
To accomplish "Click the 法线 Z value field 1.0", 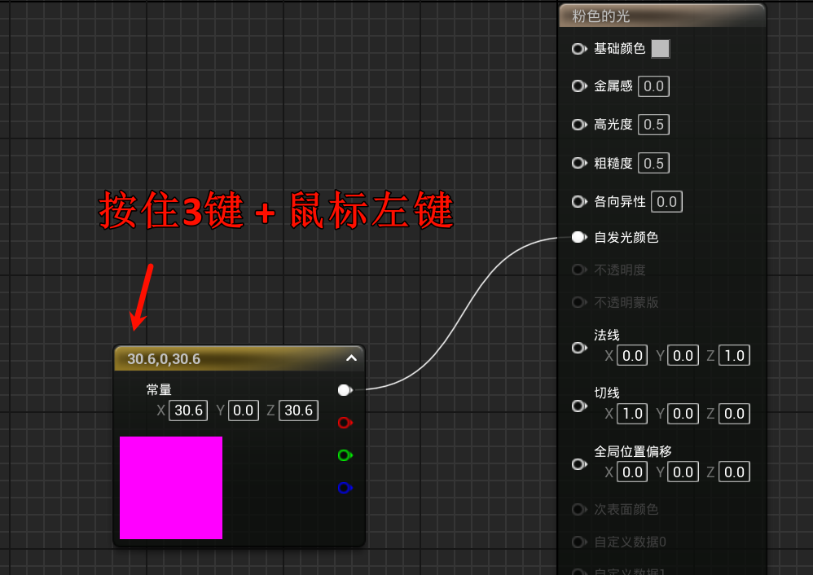I will (734, 355).
